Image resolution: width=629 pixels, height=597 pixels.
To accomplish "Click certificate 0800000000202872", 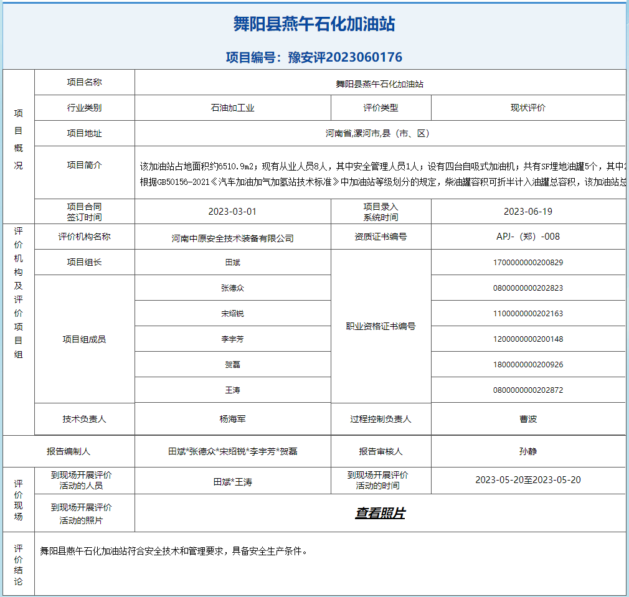I will coord(528,390).
